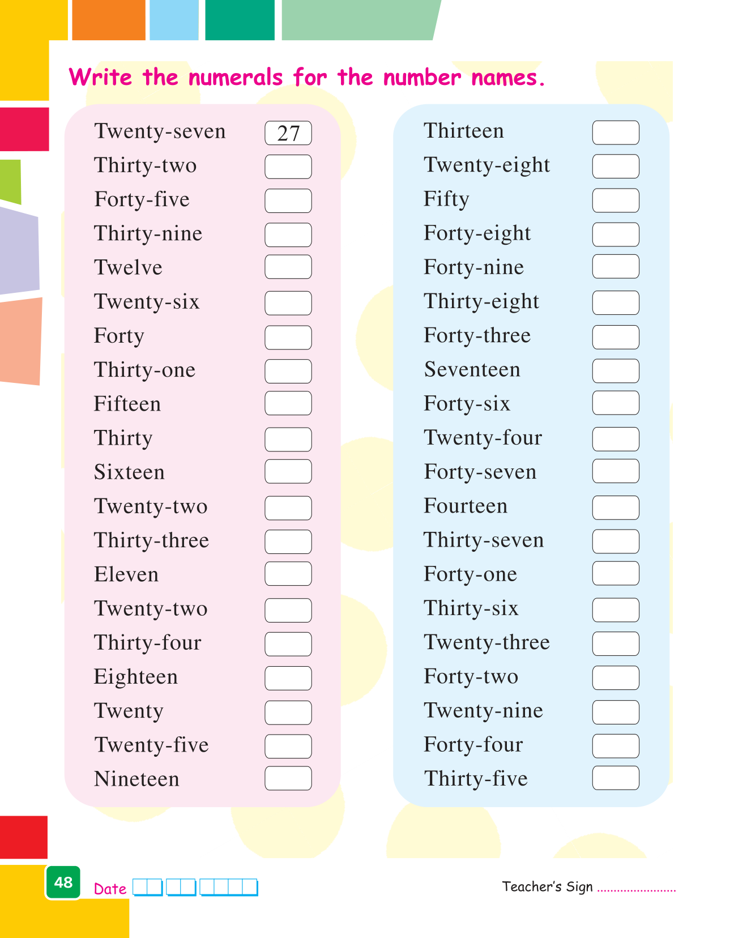Click the filled box showing 27
734x938 pixels.
coord(288,133)
